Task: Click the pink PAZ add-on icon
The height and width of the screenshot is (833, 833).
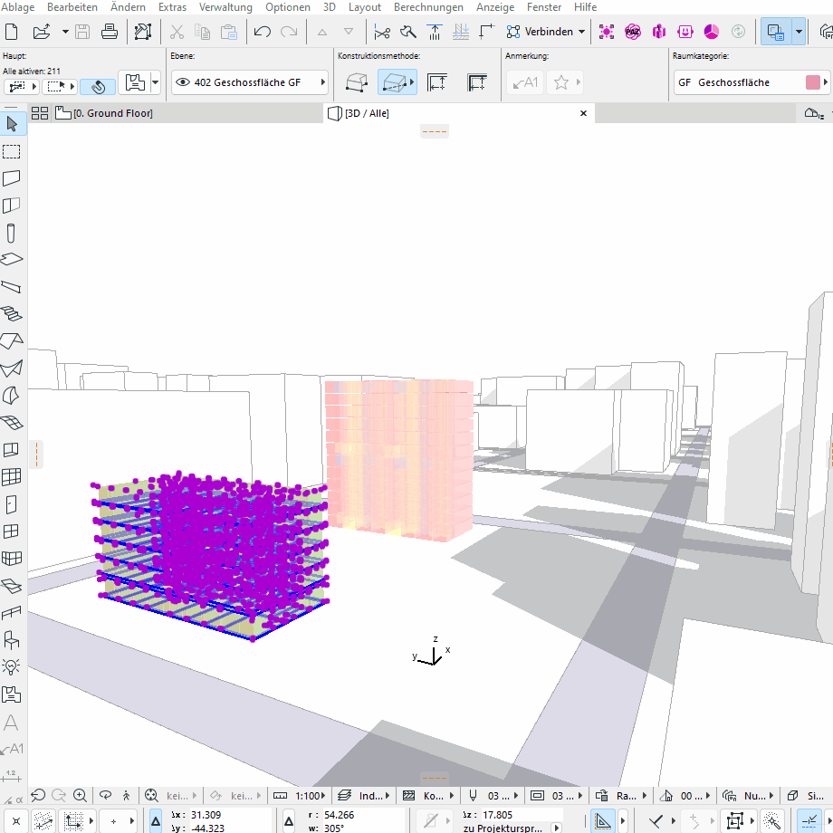Action: click(x=633, y=32)
